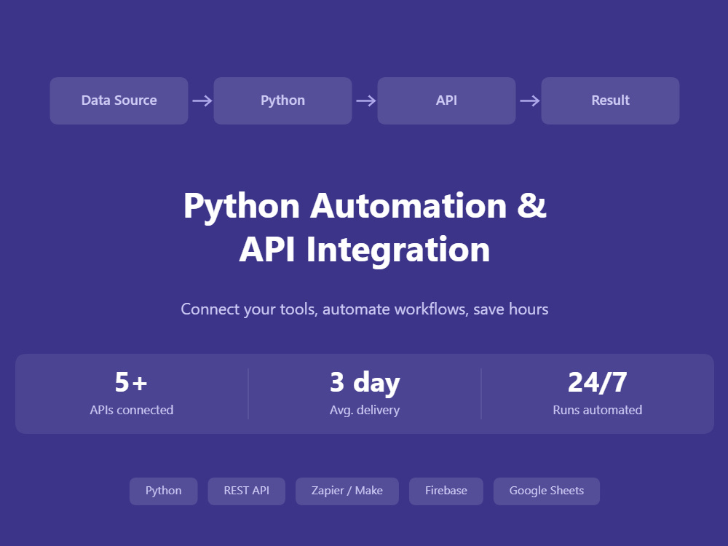This screenshot has height=546, width=728.
Task: Click the '3 day' statistic value
Action: 365,383
